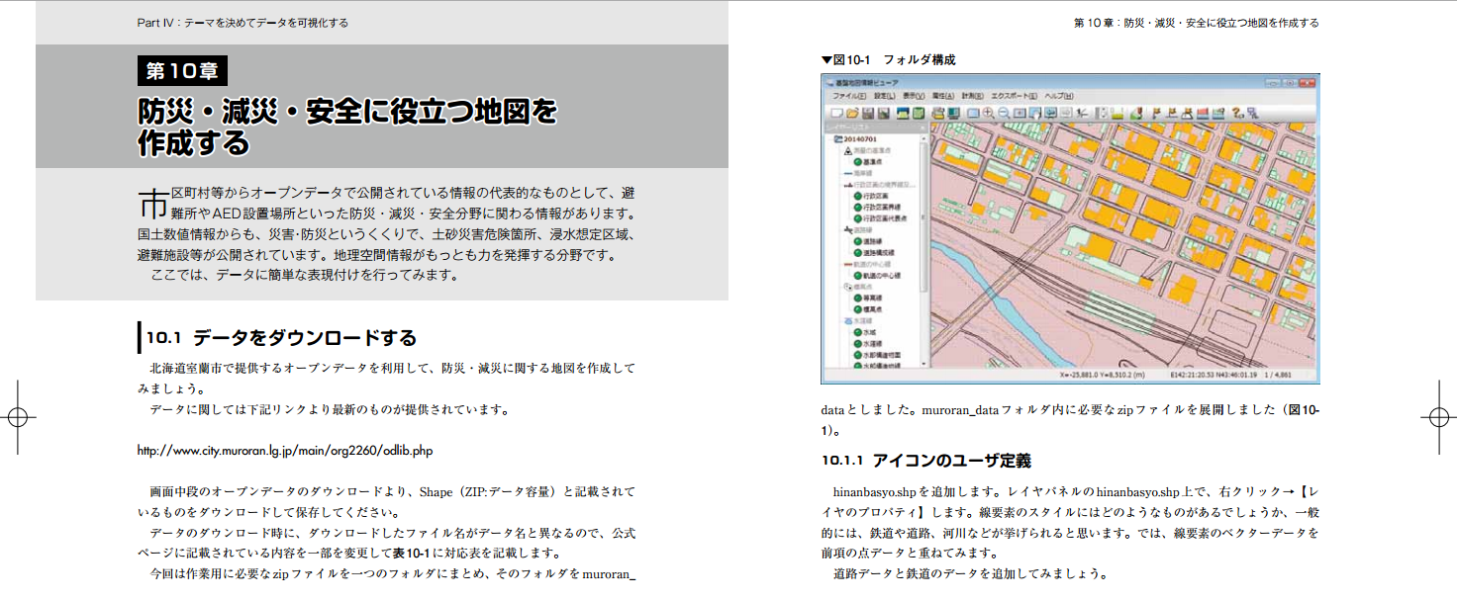Open the ヘルプ(H) menu in viewer

tap(1059, 96)
